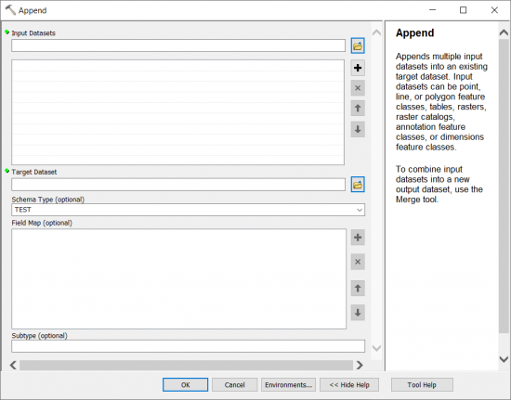
Task: Move Field Map entry up
Action: tap(358, 288)
